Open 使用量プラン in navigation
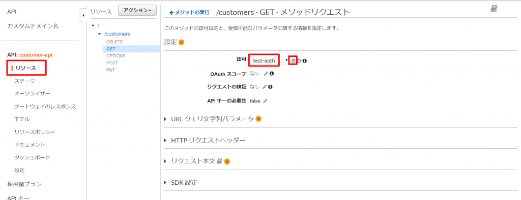The width and height of the screenshot is (521, 200). click(x=24, y=184)
